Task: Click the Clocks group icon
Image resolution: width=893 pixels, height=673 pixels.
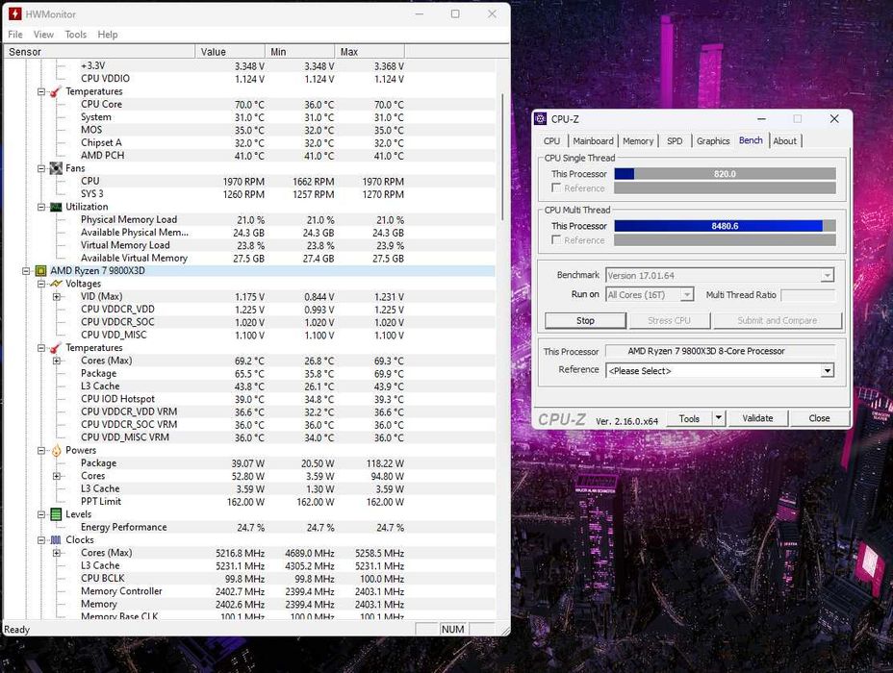Action: click(x=56, y=540)
